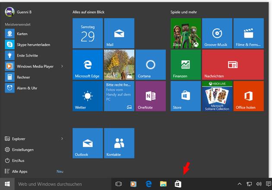The height and width of the screenshot is (190, 272).
Task: Launch Microsoft Solitaire Collection tile
Action: coord(217,96)
